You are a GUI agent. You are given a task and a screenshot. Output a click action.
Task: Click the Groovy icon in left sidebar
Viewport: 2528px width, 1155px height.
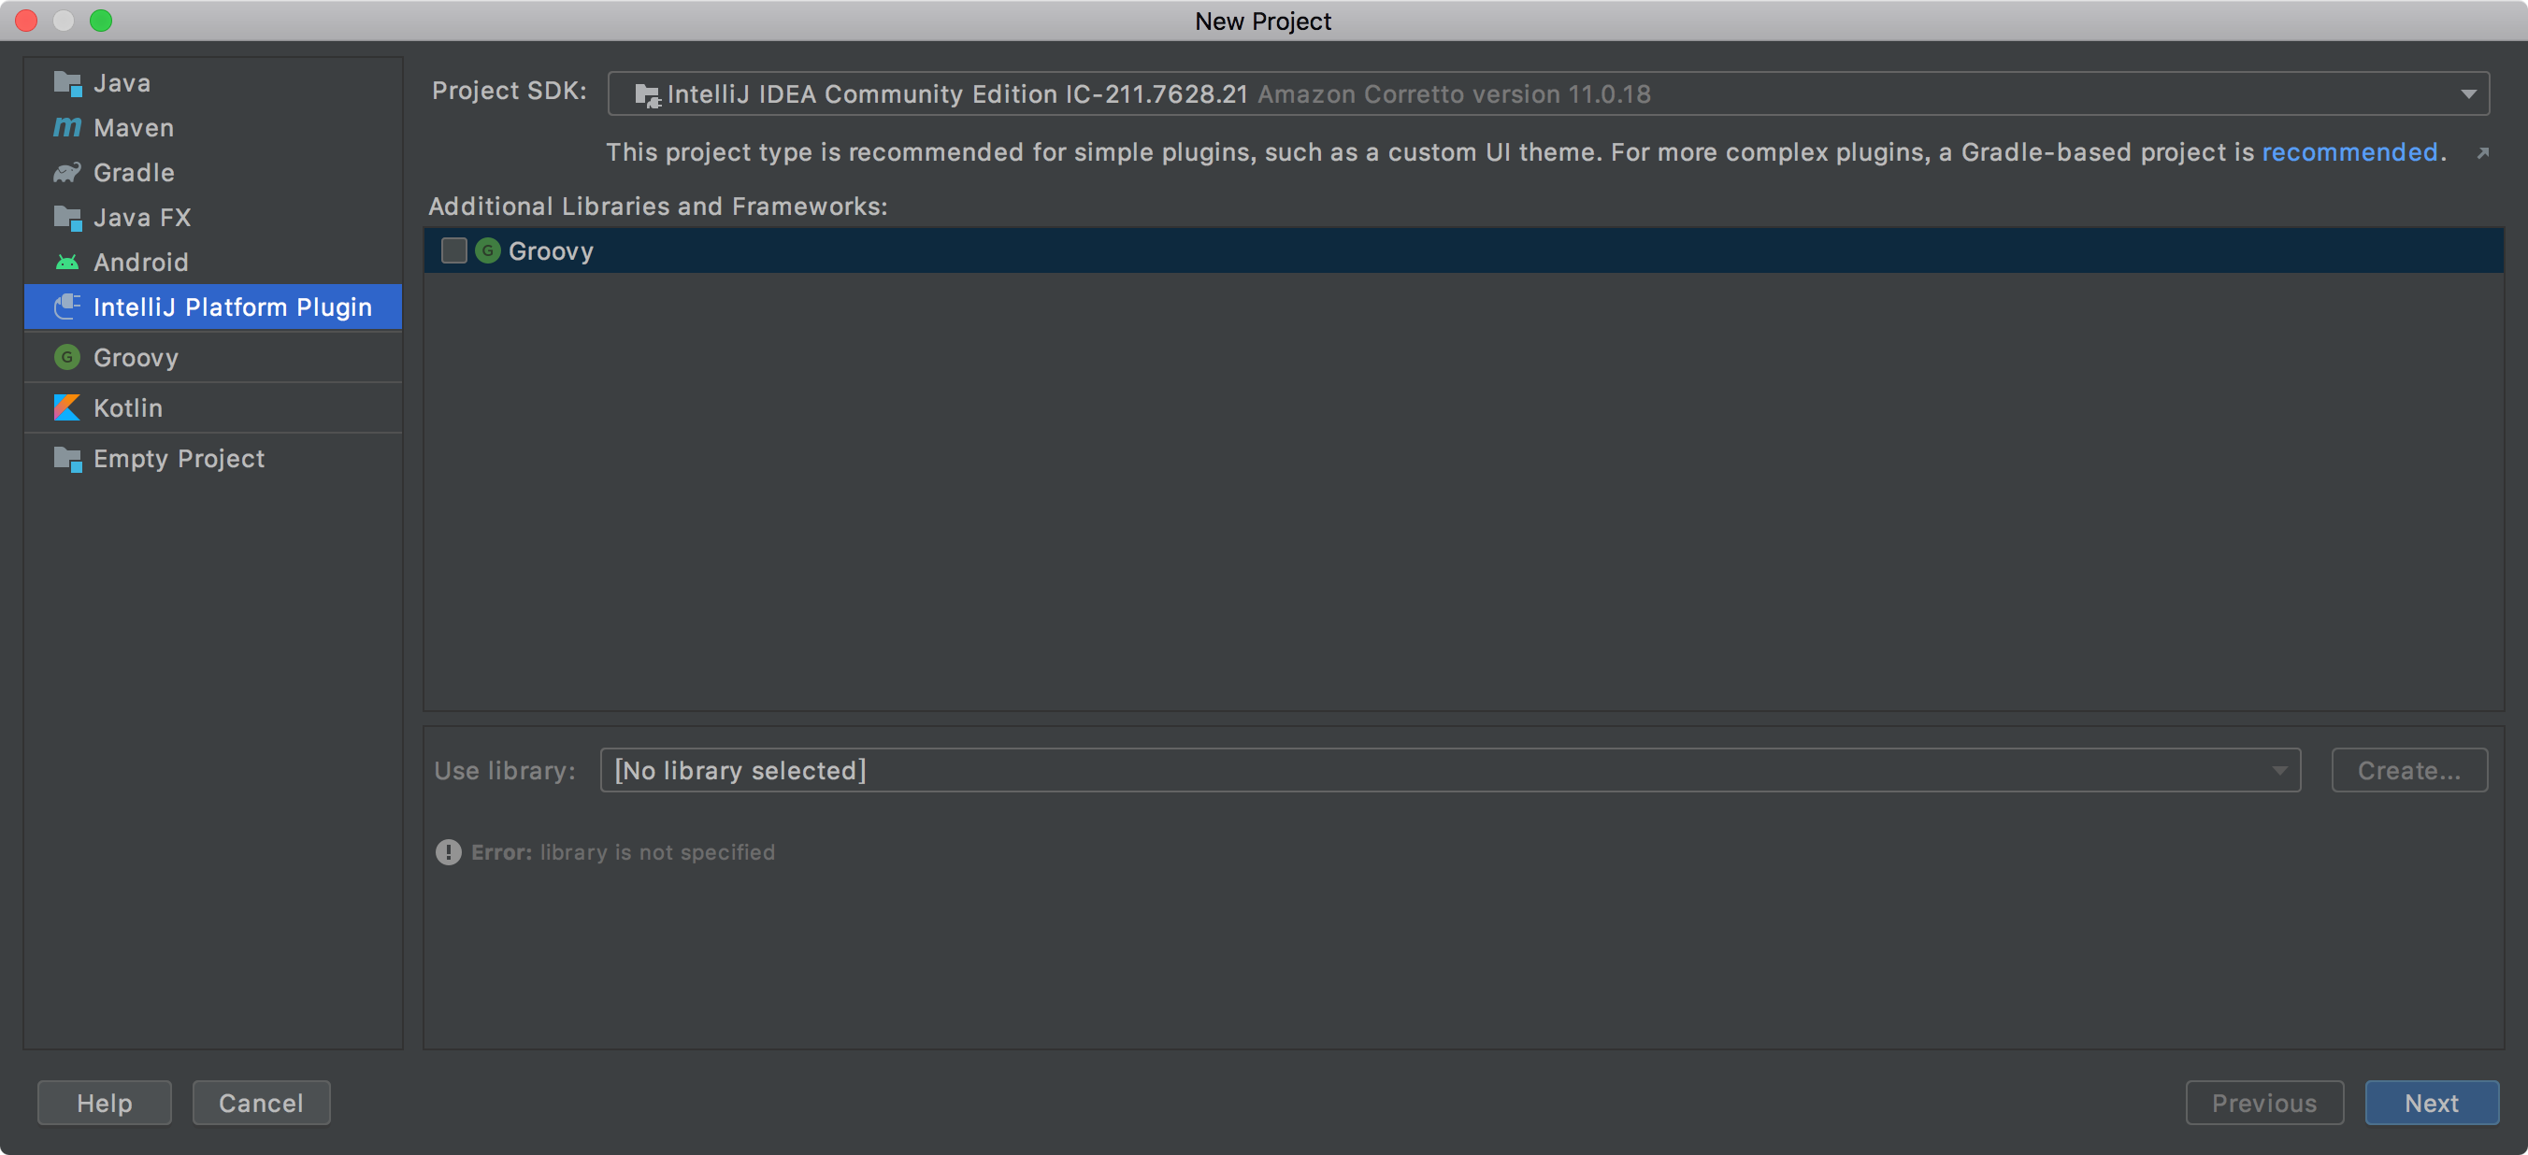click(66, 357)
